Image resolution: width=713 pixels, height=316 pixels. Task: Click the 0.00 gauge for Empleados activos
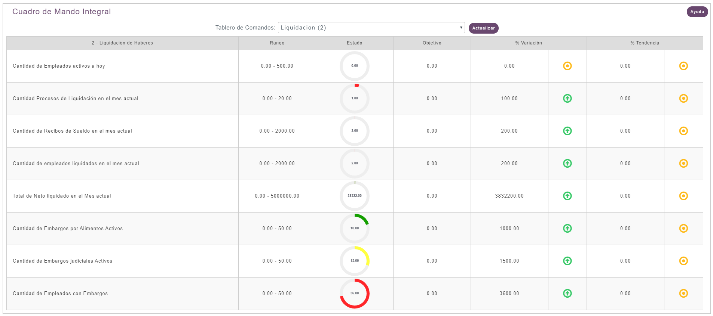354,66
